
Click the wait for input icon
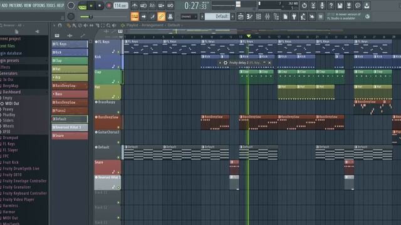coord(143,6)
